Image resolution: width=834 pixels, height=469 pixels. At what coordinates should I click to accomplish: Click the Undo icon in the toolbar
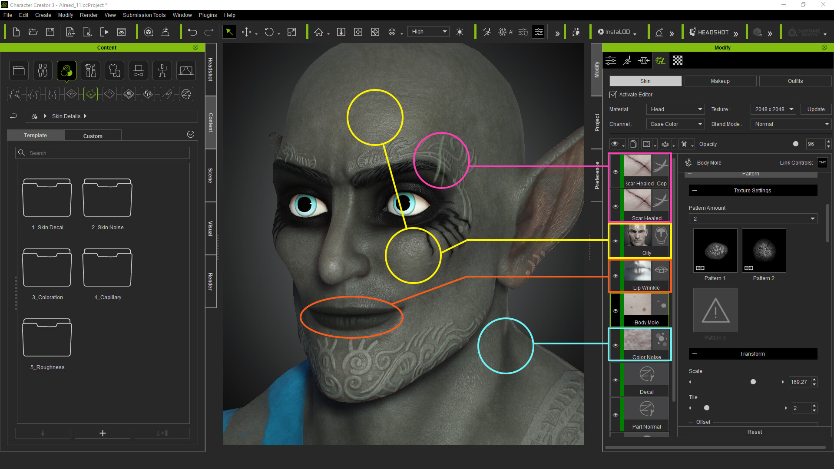tap(192, 31)
